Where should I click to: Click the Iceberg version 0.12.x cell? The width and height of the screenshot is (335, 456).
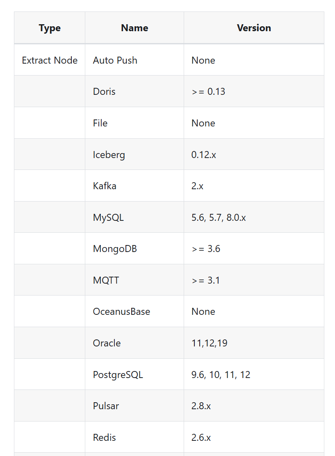[x=203, y=155]
